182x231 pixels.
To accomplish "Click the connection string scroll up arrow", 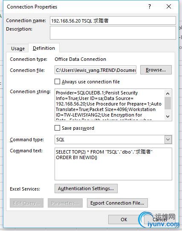I will coord(168,94).
